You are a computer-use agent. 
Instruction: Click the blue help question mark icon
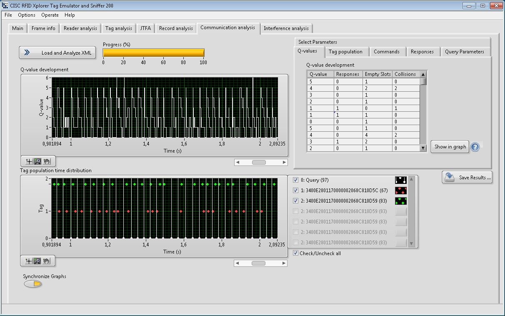tap(475, 147)
